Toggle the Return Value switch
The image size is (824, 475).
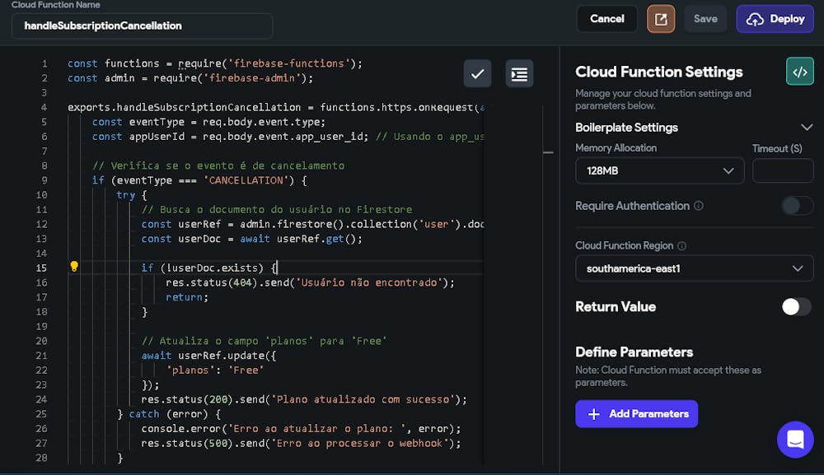pyautogui.click(x=797, y=306)
